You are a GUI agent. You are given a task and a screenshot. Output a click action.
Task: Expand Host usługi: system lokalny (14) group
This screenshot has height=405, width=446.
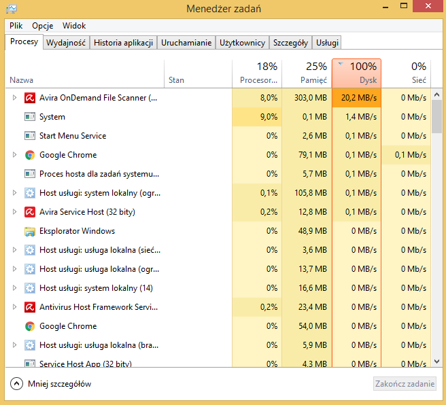point(14,288)
